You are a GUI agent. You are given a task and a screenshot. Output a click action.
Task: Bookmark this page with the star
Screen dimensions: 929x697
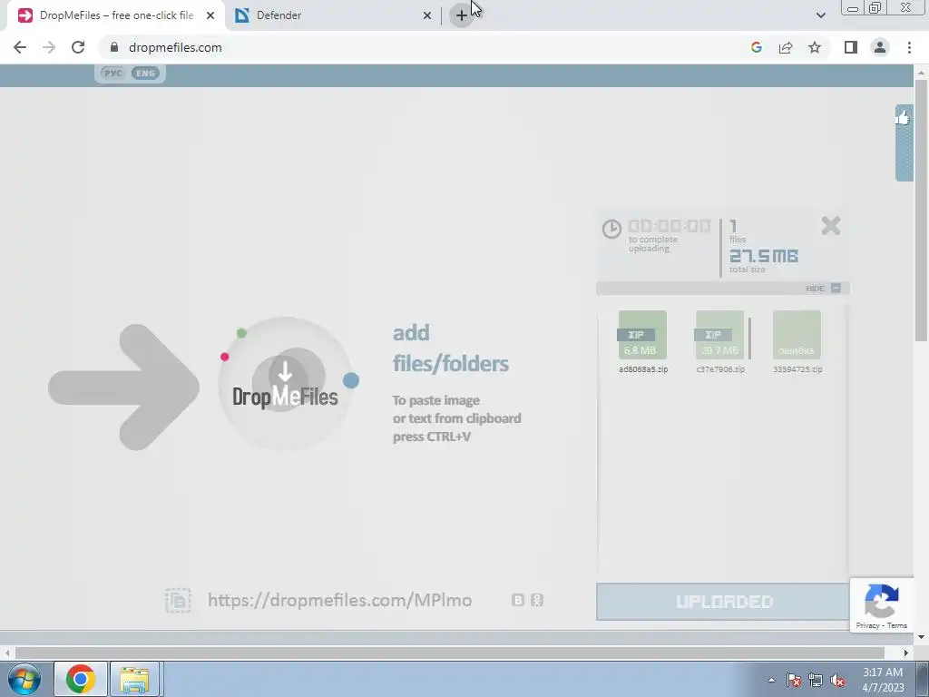point(815,47)
